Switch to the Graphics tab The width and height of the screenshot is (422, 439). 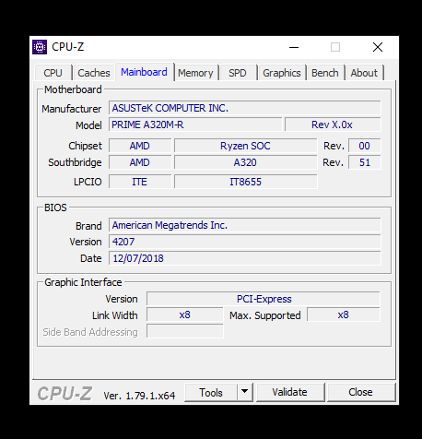tap(282, 73)
